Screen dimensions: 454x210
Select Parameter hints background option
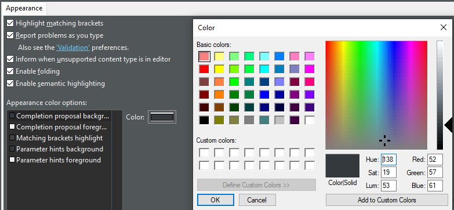tap(59, 149)
